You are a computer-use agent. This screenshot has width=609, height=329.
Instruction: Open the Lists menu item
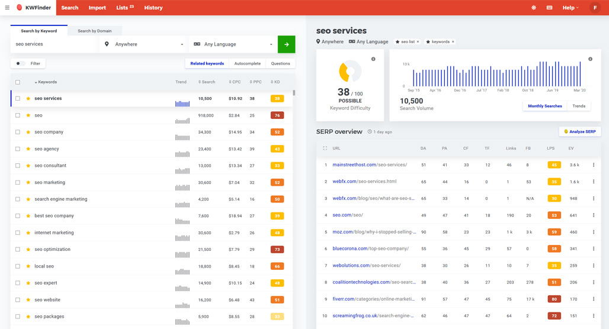(124, 7)
